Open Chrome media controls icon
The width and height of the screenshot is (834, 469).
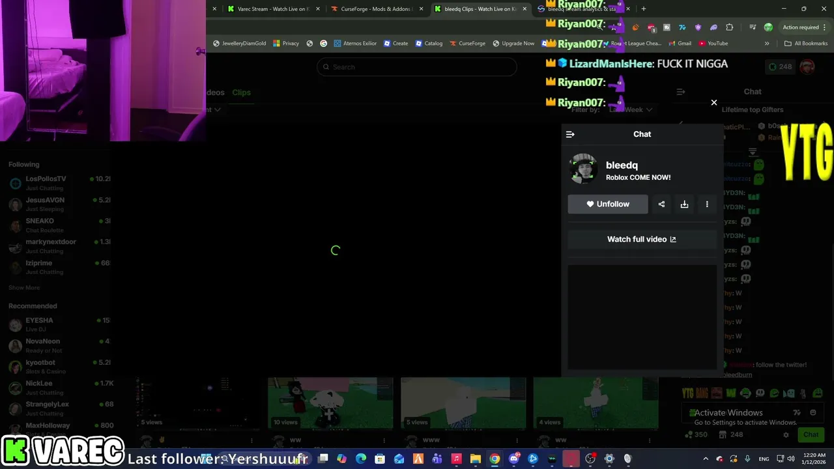coord(753,27)
